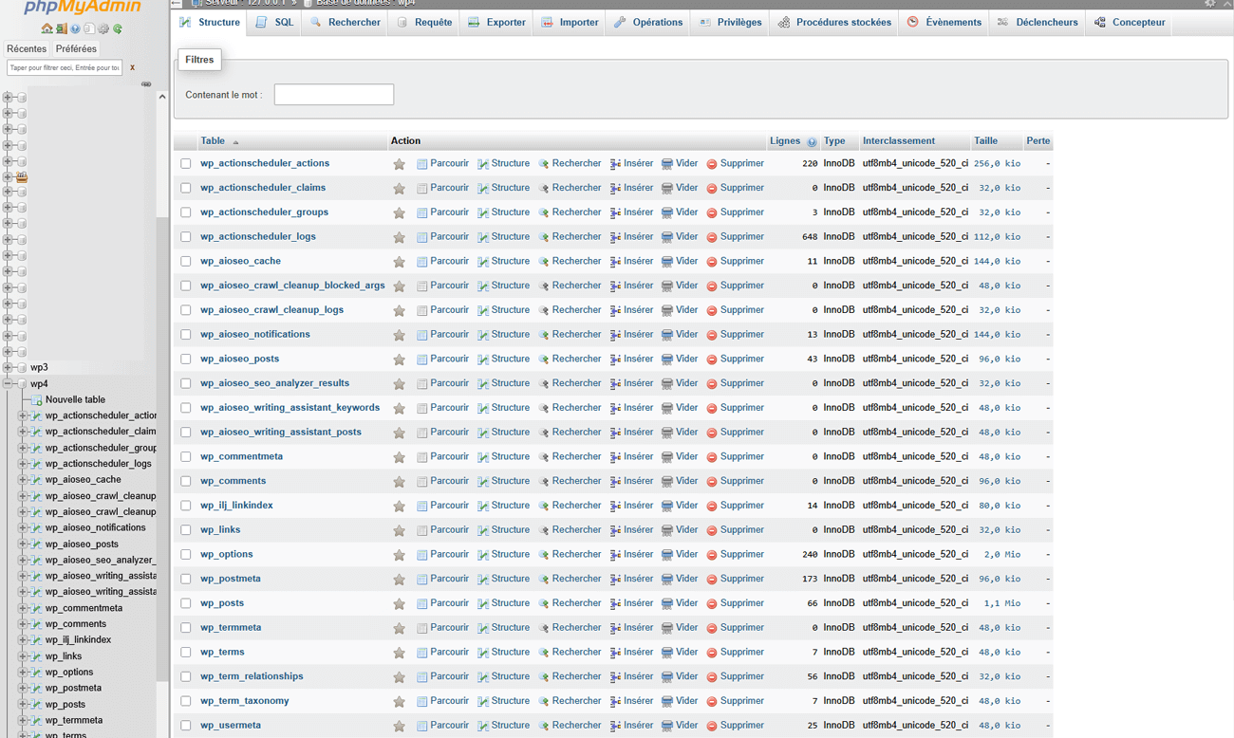Viewport: 1234px width, 738px height.
Task: Click Structure icon for wp_actionscheduler_groups
Action: point(483,213)
